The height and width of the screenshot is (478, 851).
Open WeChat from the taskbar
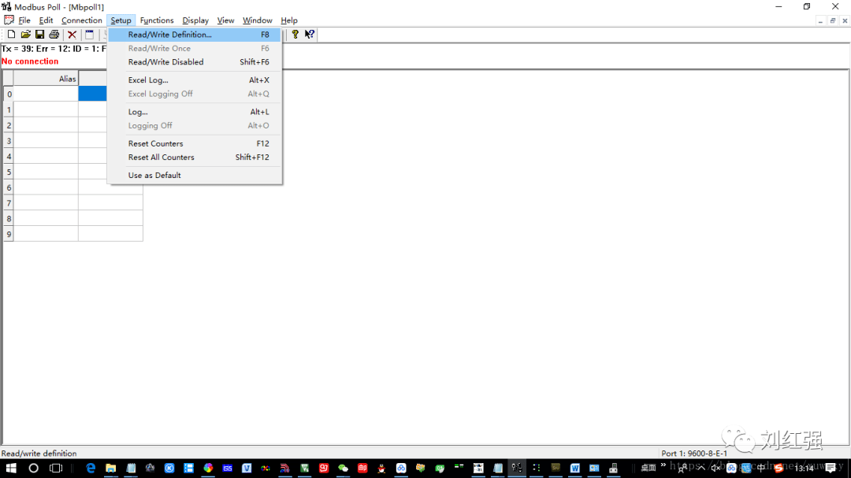click(x=343, y=468)
